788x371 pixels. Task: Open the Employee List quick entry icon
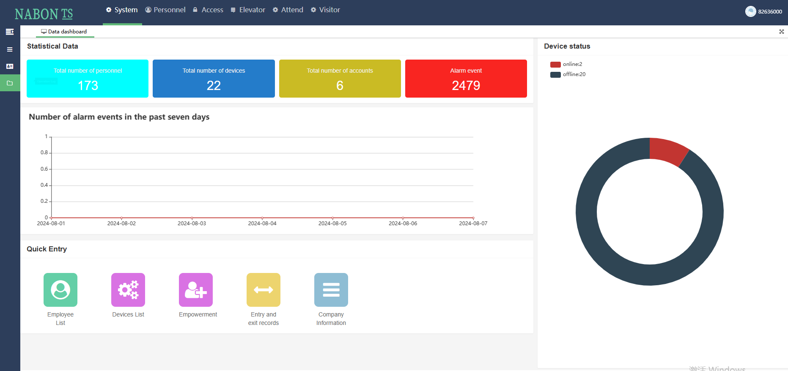point(60,290)
